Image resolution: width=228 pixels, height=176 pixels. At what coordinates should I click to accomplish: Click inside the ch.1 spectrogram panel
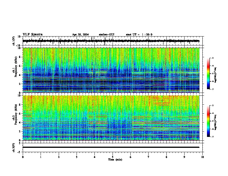[111, 70]
